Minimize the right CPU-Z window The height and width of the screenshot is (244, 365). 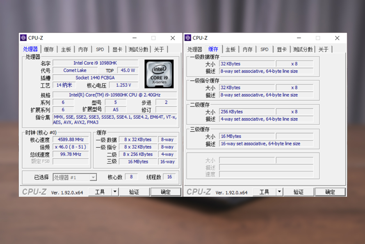pyautogui.click(x=299, y=38)
